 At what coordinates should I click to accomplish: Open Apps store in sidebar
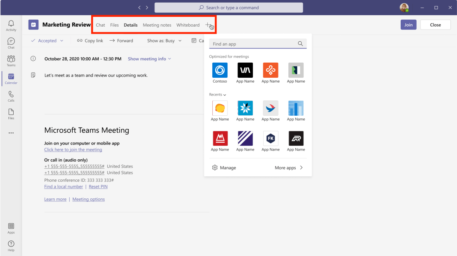point(11,228)
